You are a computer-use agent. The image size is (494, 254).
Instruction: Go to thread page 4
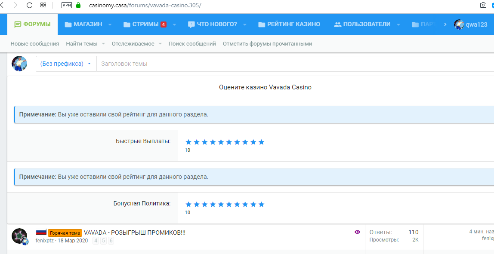96,241
